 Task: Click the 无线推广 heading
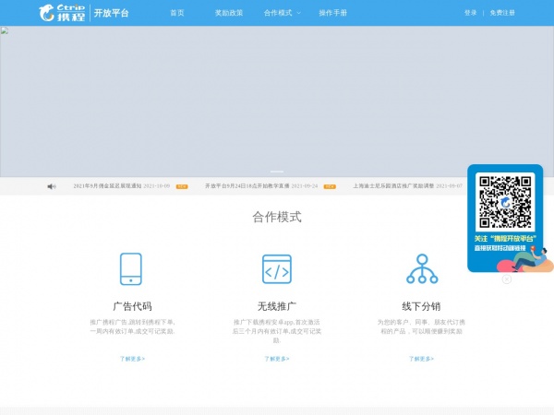(x=277, y=306)
